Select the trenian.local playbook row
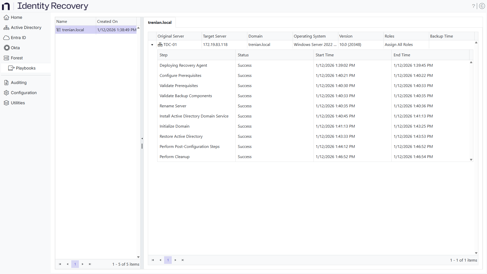This screenshot has height=274, width=487. click(73, 30)
